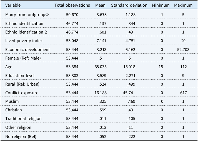The width and height of the screenshot is (198, 141).
Task: Select the Christian mean value .599
Action: click(102, 110)
